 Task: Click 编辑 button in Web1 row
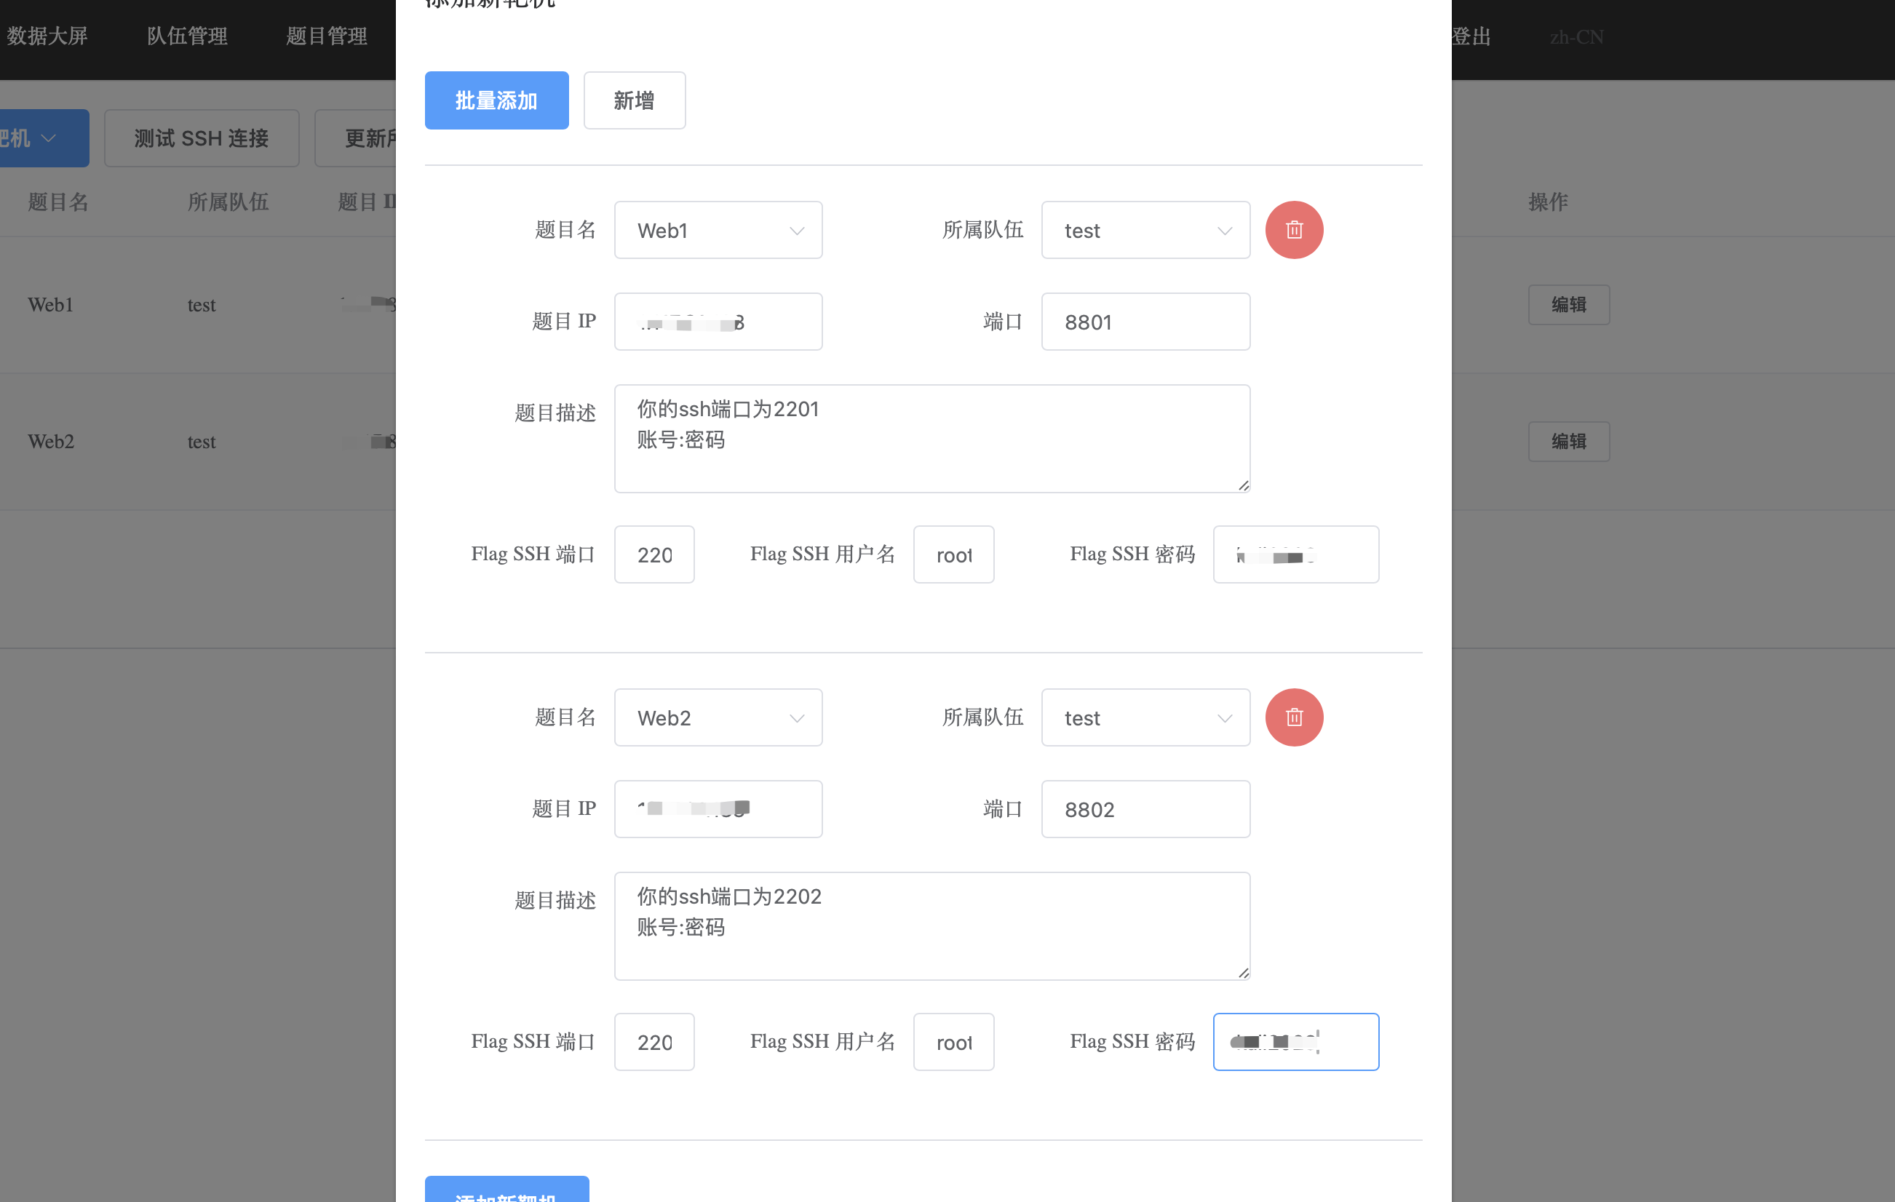coord(1568,305)
